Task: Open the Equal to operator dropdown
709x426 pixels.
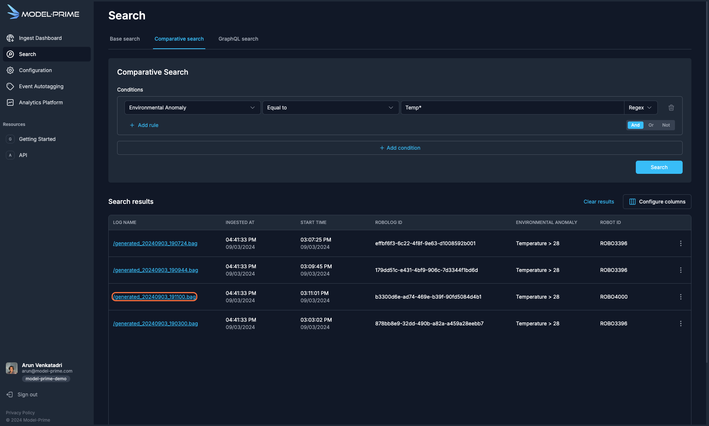Action: pyautogui.click(x=331, y=108)
